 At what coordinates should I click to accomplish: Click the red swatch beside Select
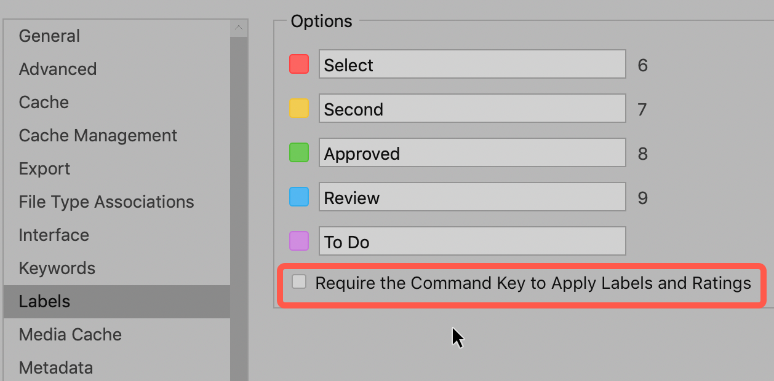299,64
